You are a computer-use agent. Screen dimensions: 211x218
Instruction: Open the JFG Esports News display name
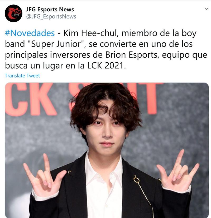coord(50,10)
